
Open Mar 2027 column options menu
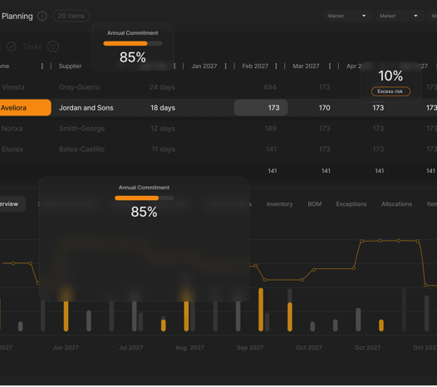pyautogui.click(x=330, y=66)
